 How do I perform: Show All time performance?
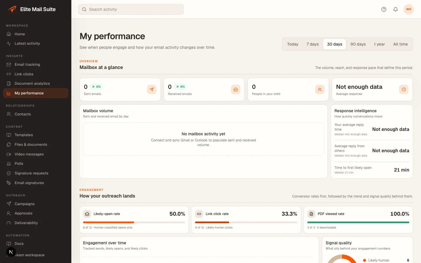(x=401, y=44)
